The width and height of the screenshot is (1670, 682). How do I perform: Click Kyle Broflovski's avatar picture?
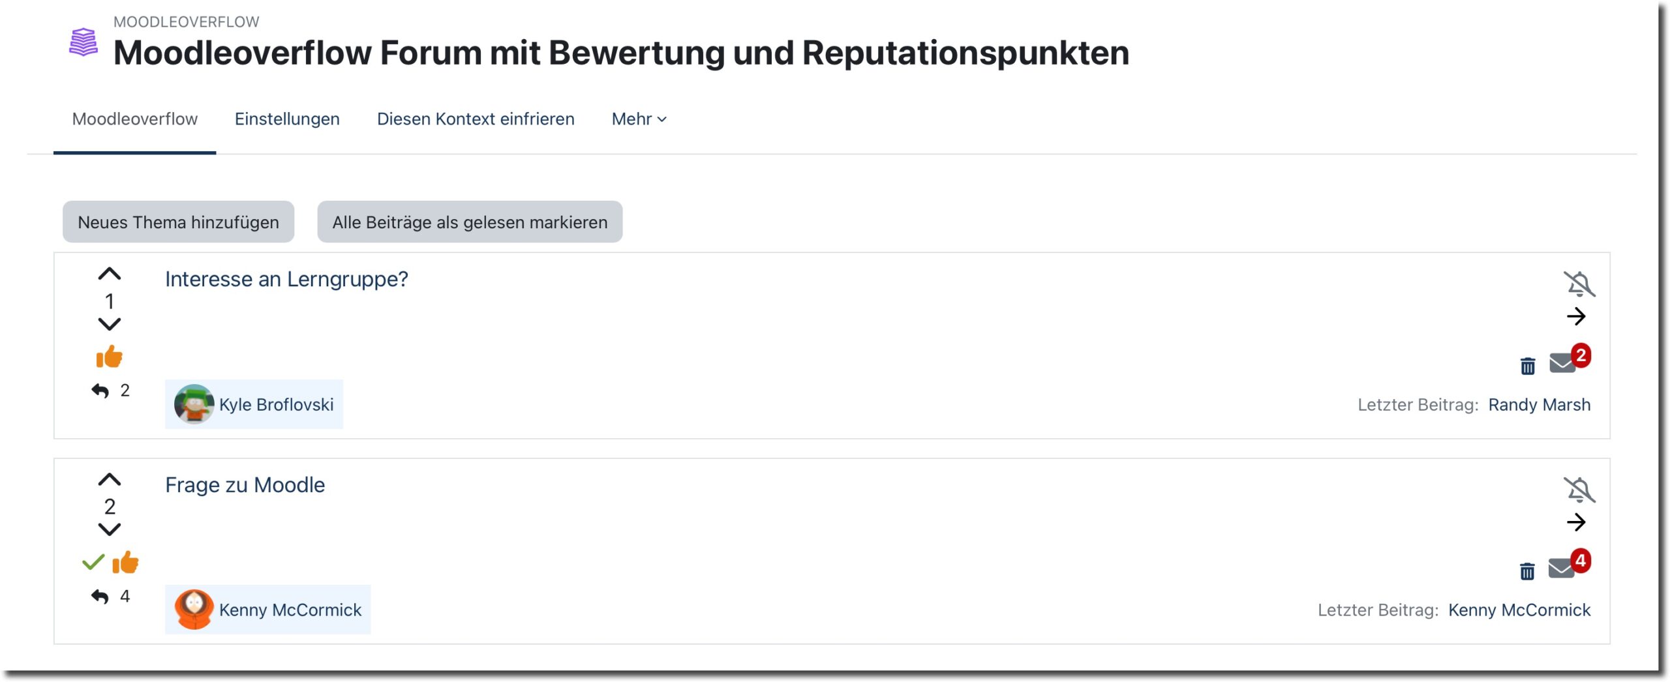(x=194, y=404)
